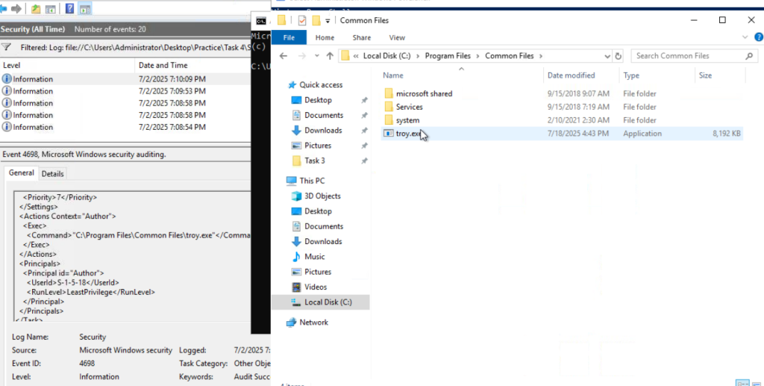Viewport: 764px width, 386px height.
Task: Click Program Files in the breadcrumb path
Action: 447,56
